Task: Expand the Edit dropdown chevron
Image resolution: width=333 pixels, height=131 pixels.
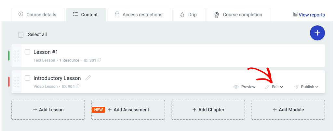Action: (x=281, y=87)
